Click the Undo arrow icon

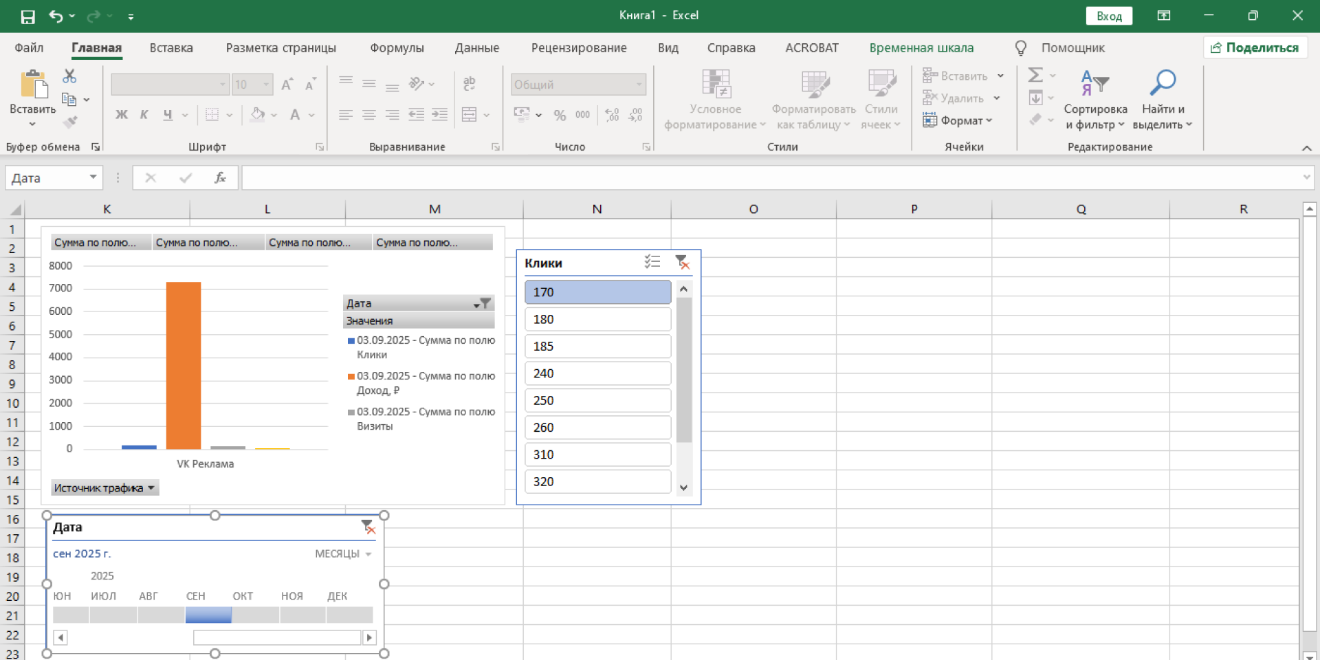[x=56, y=16]
